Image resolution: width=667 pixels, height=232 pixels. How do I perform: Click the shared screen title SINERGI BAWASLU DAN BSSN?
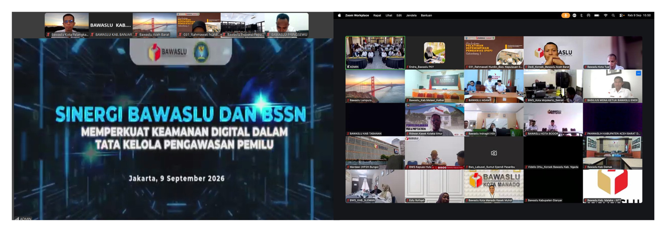(x=180, y=114)
